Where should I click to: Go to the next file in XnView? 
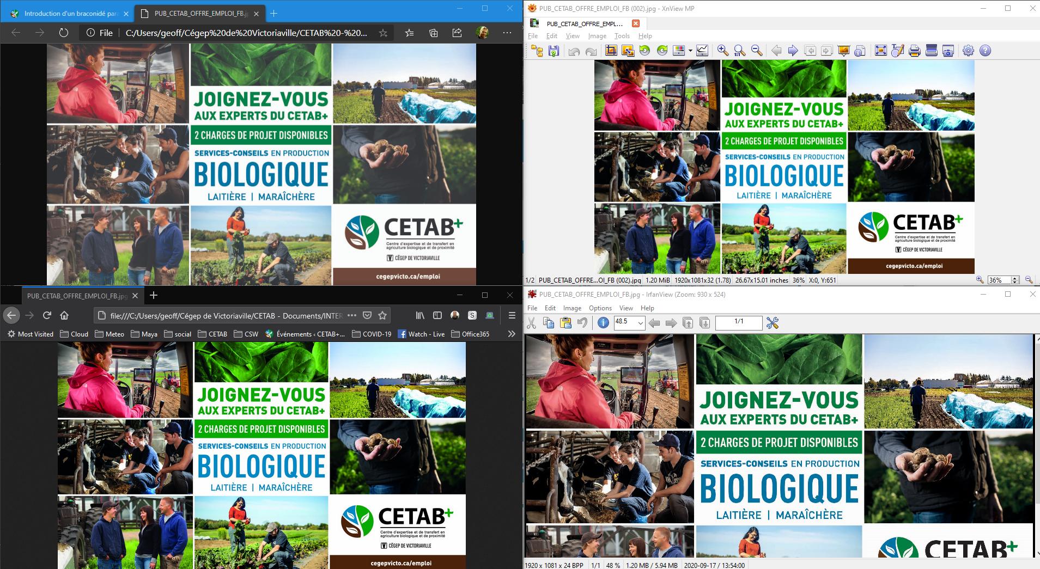[x=793, y=51]
